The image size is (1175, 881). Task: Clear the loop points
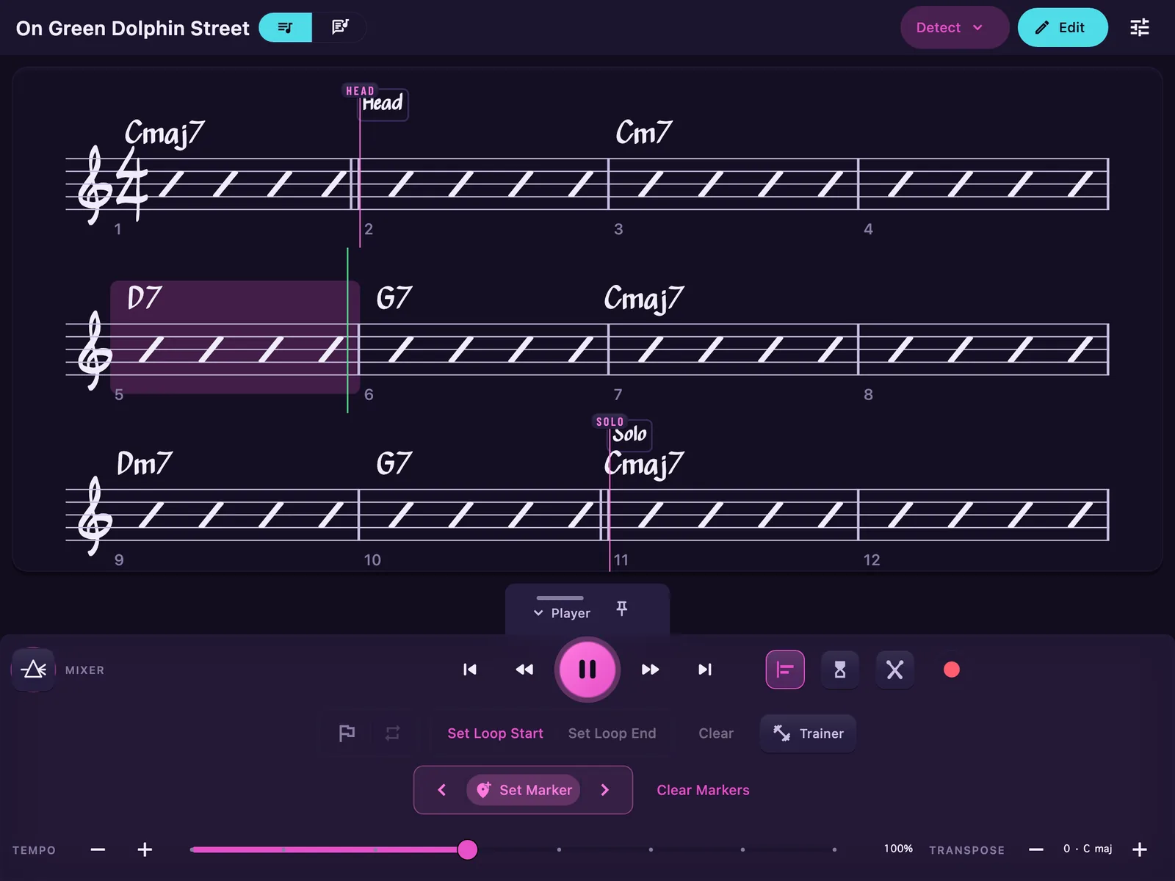click(716, 733)
